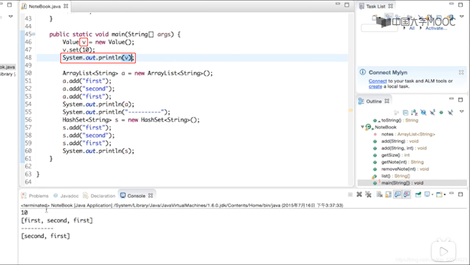Viewport: 470px width, 265px height.
Task: Minimize the editor area
Action: (x=338, y=4)
